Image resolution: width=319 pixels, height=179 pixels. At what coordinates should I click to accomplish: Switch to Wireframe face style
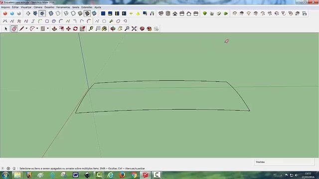click(x=66, y=13)
